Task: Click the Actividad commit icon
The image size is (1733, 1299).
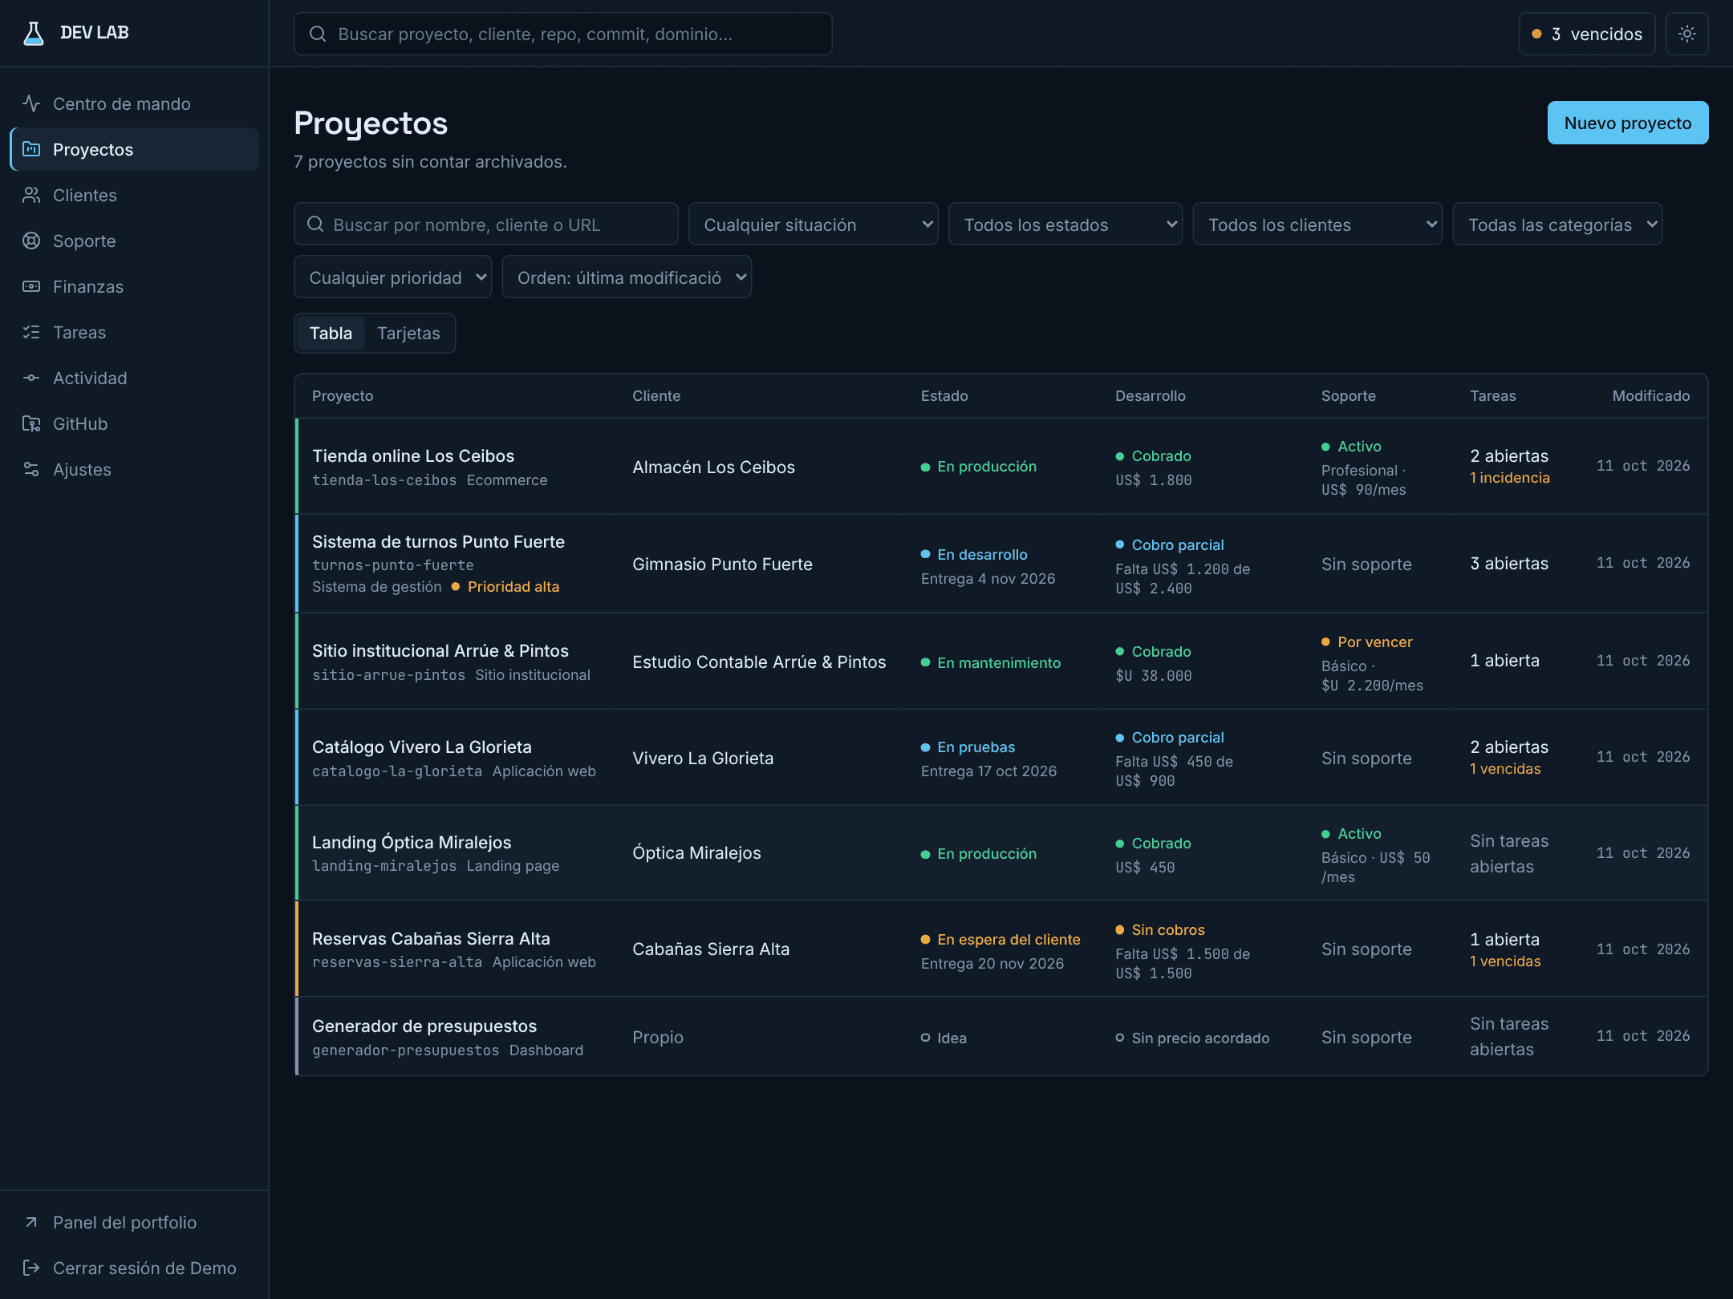Action: click(31, 378)
